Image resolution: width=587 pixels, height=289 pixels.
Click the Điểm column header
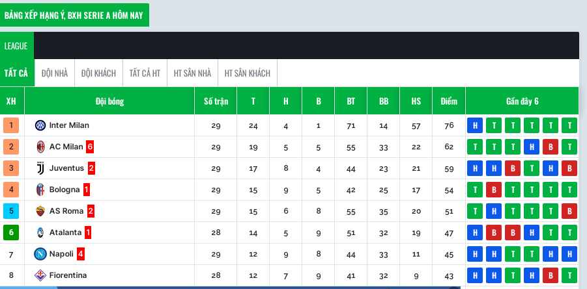coord(449,101)
